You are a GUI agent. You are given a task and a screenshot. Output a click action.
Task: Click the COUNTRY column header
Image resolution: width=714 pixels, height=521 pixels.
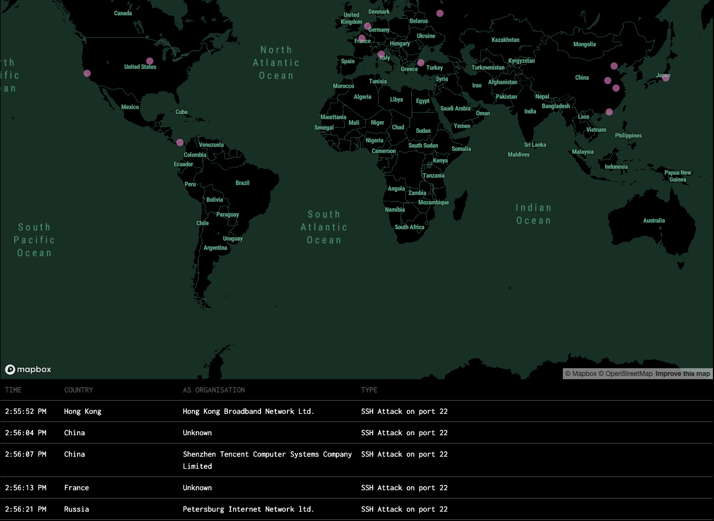pyautogui.click(x=79, y=390)
